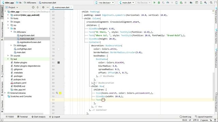Image resolution: width=218 pixels, height=122 pixels.
Task: Open the Flutter Outline side tab
Action: (x=216, y=36)
